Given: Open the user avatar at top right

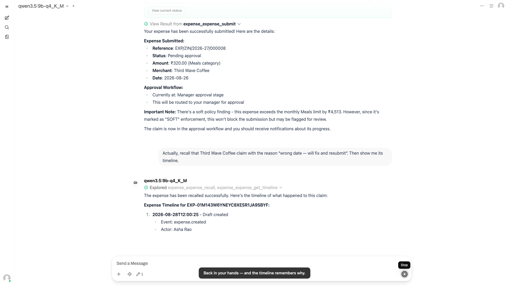Looking at the screenshot, I should (501, 6).
